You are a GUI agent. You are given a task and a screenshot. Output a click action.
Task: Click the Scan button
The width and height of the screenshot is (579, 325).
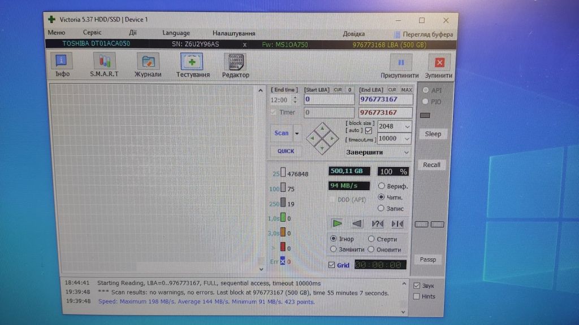tap(282, 133)
